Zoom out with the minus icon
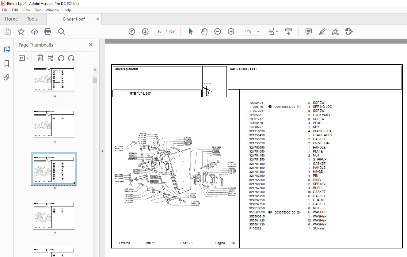Screen dimensions: 407x257 (218, 32)
